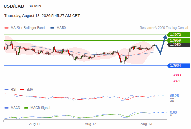This screenshot has width=191, height=129.
Task: Click the 1.3950 current price tag
Action: (x=178, y=45)
